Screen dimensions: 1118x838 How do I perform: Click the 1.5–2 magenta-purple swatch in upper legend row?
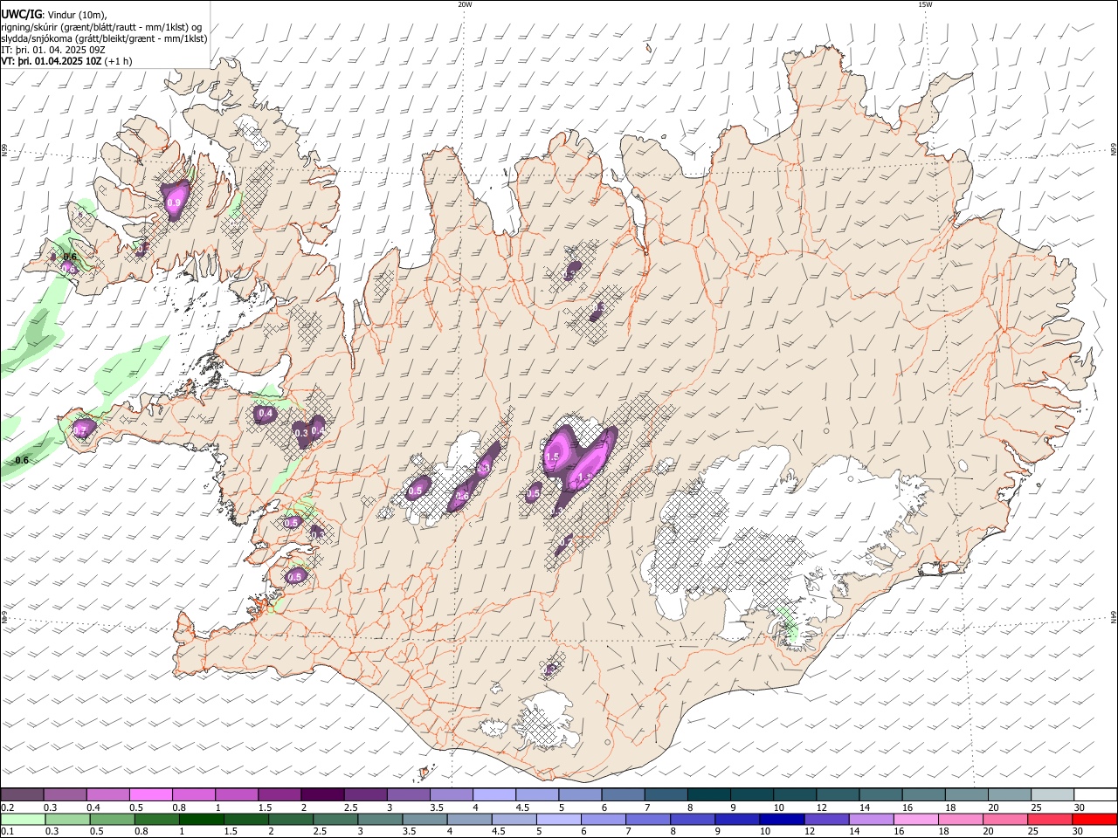(x=279, y=794)
